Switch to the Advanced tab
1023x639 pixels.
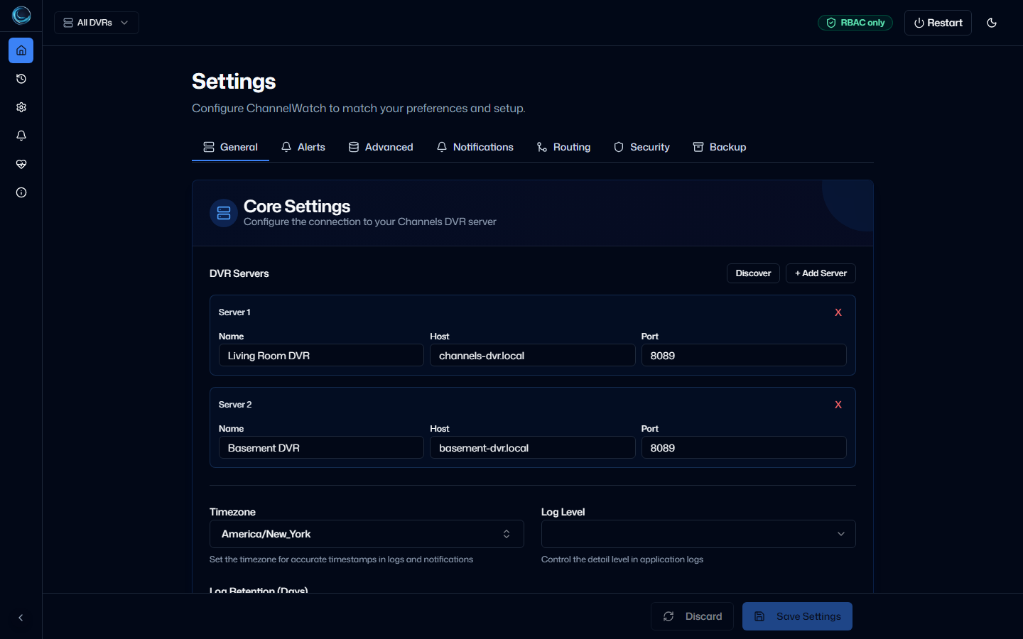381,147
